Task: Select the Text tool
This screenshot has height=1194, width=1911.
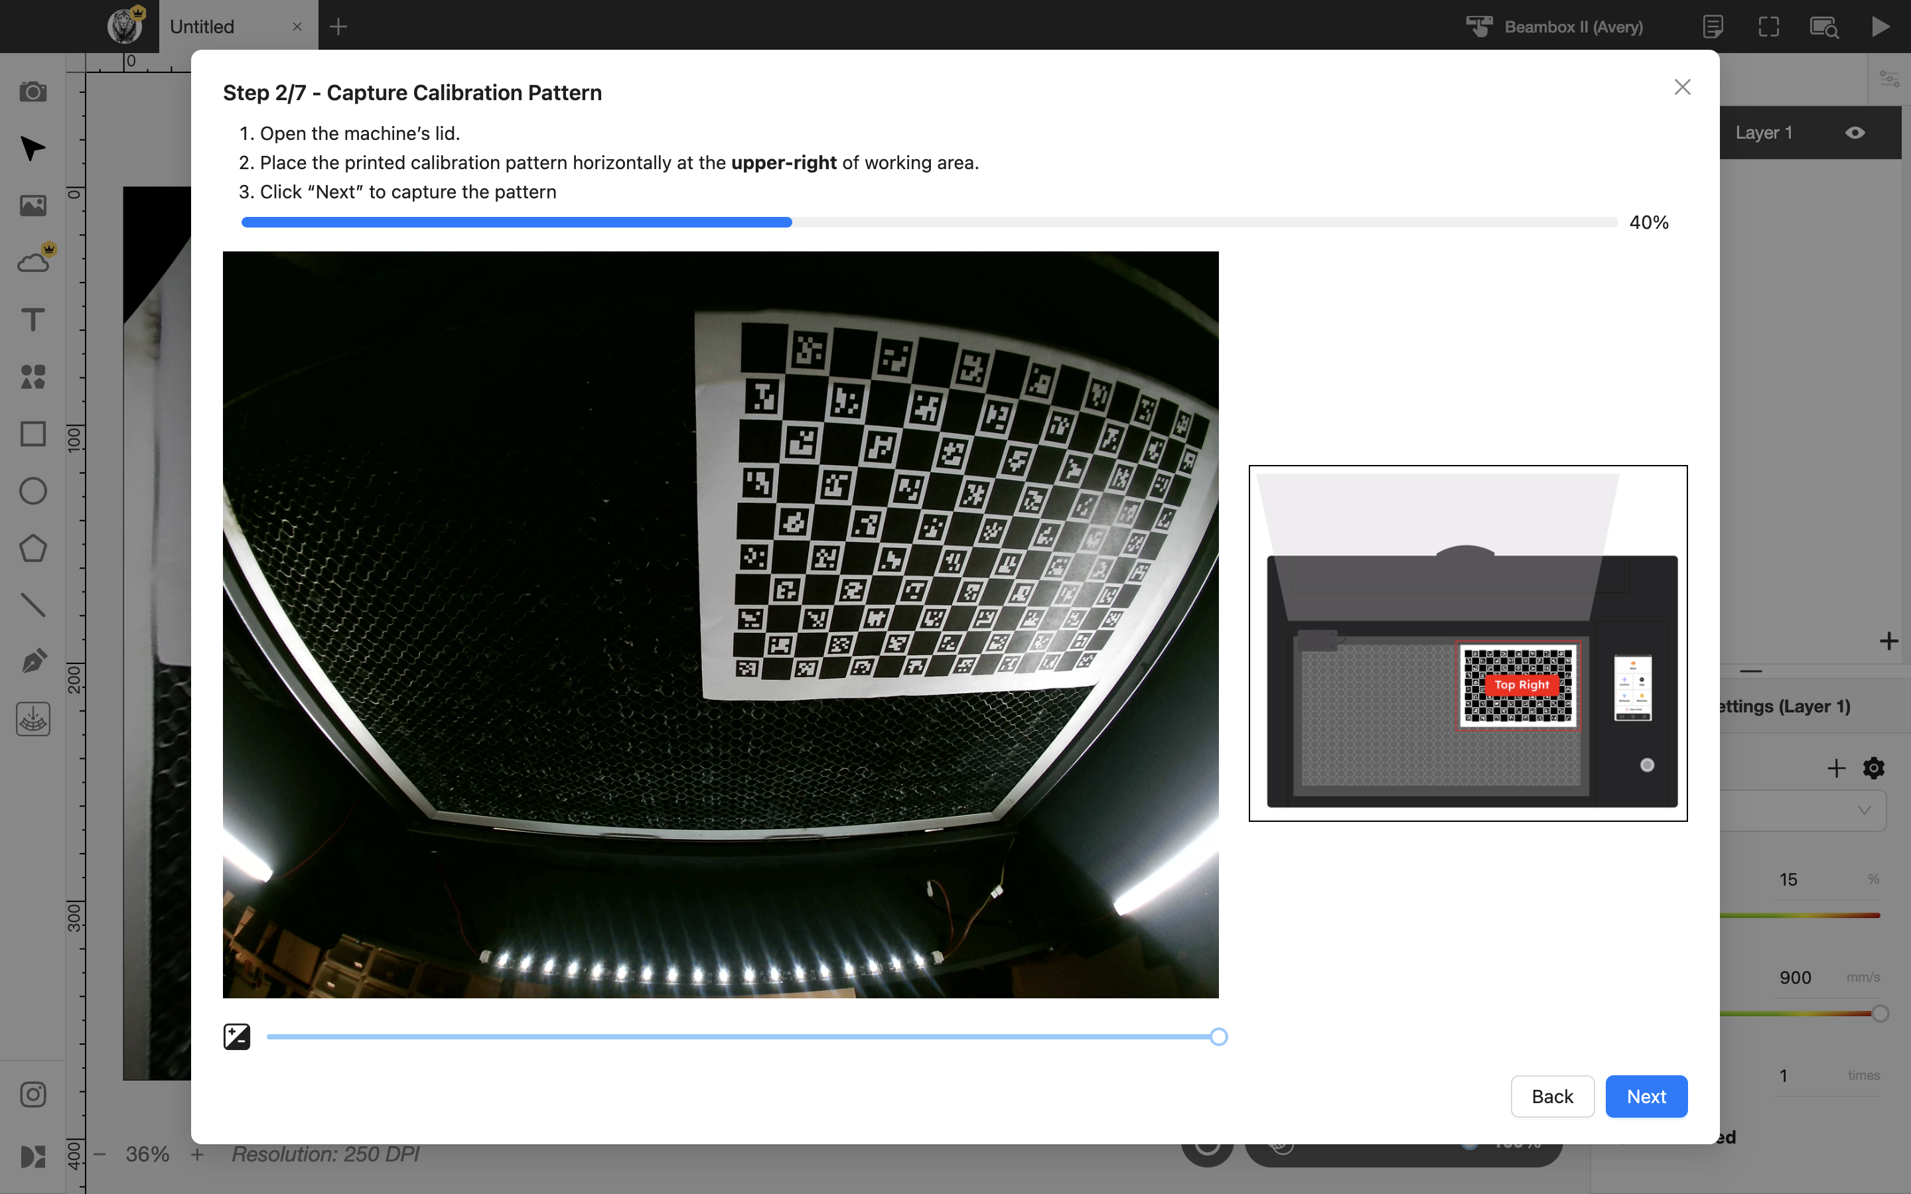Action: point(33,320)
